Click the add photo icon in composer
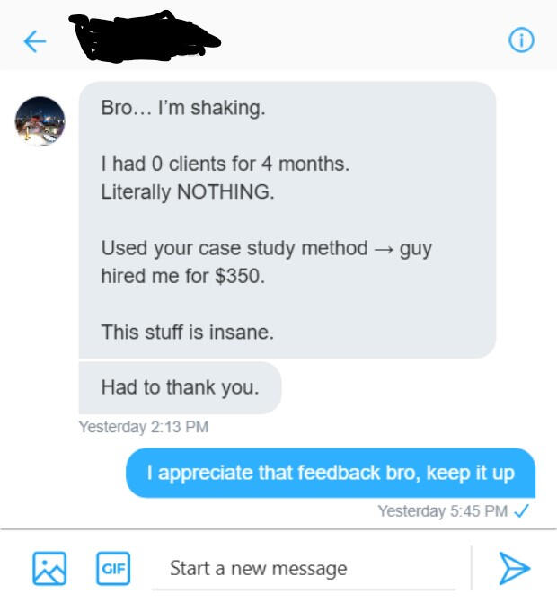 pyautogui.click(x=49, y=568)
